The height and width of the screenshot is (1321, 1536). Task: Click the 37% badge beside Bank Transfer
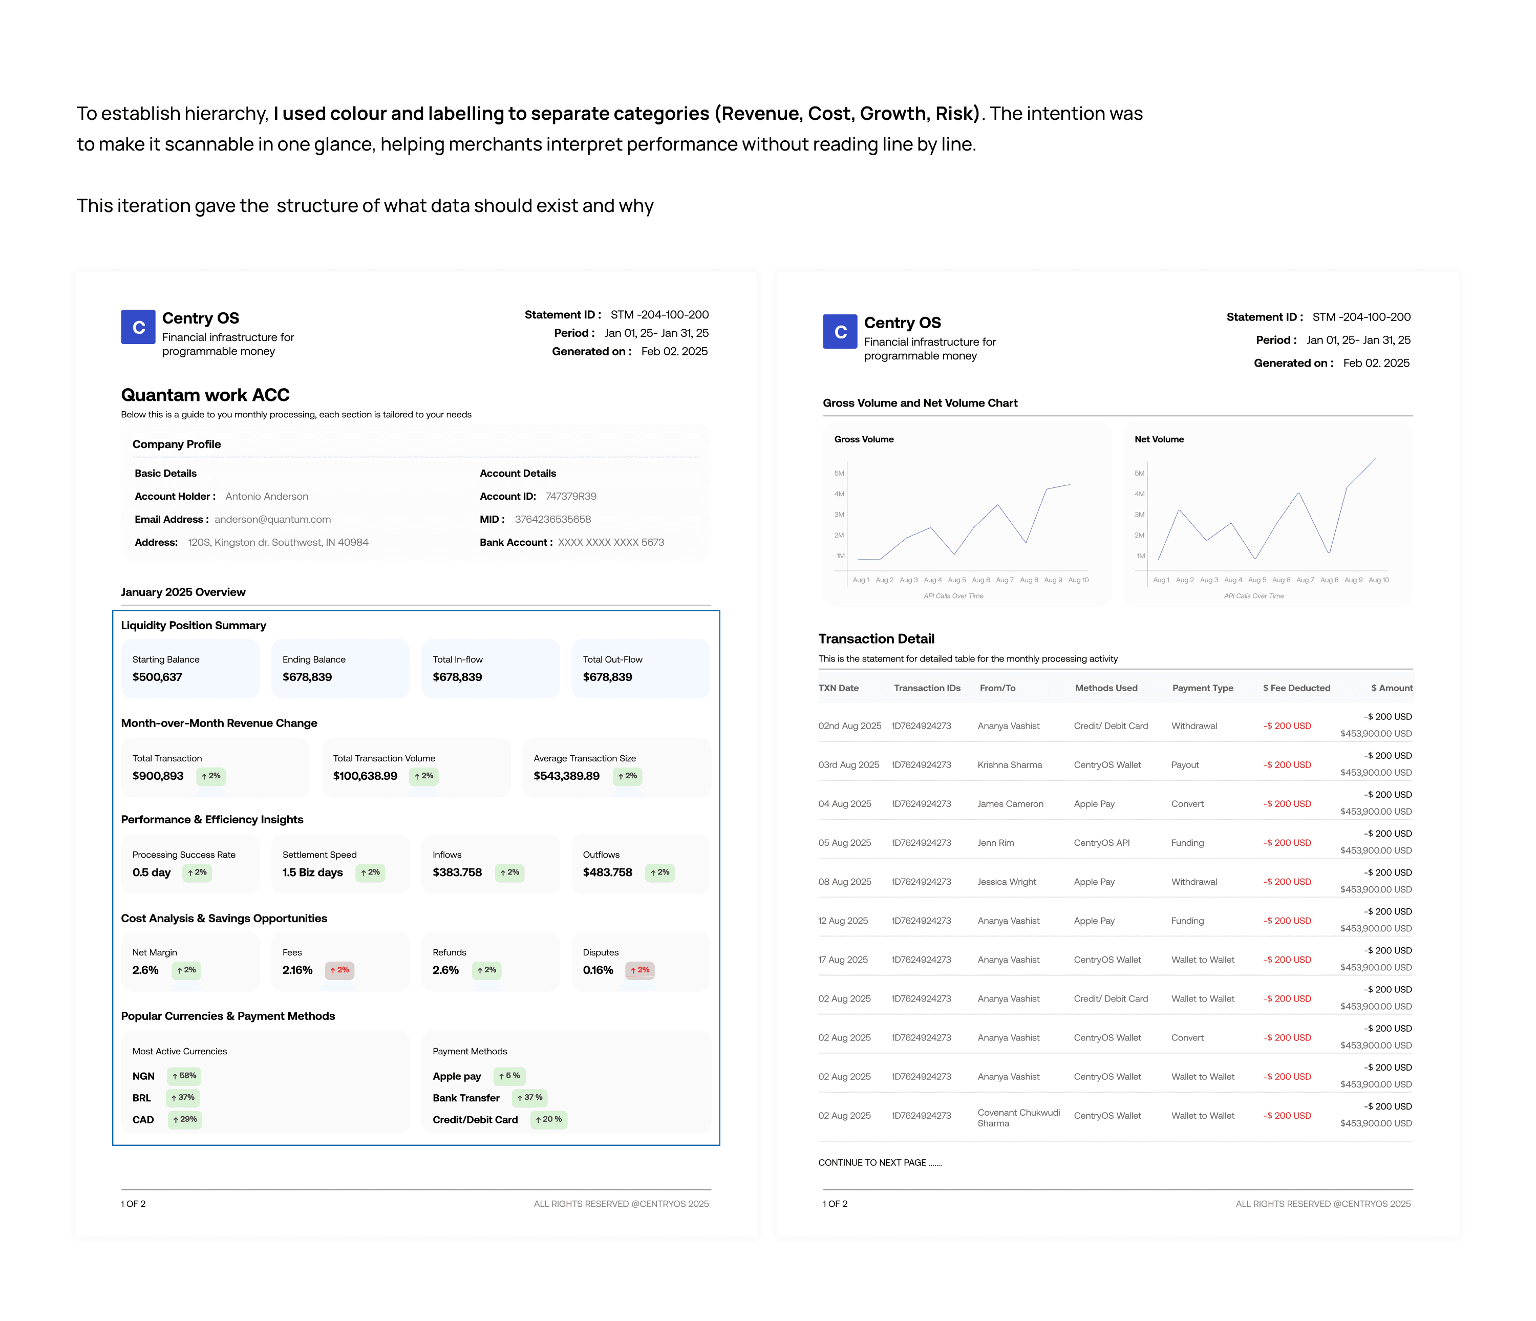pyautogui.click(x=530, y=1097)
